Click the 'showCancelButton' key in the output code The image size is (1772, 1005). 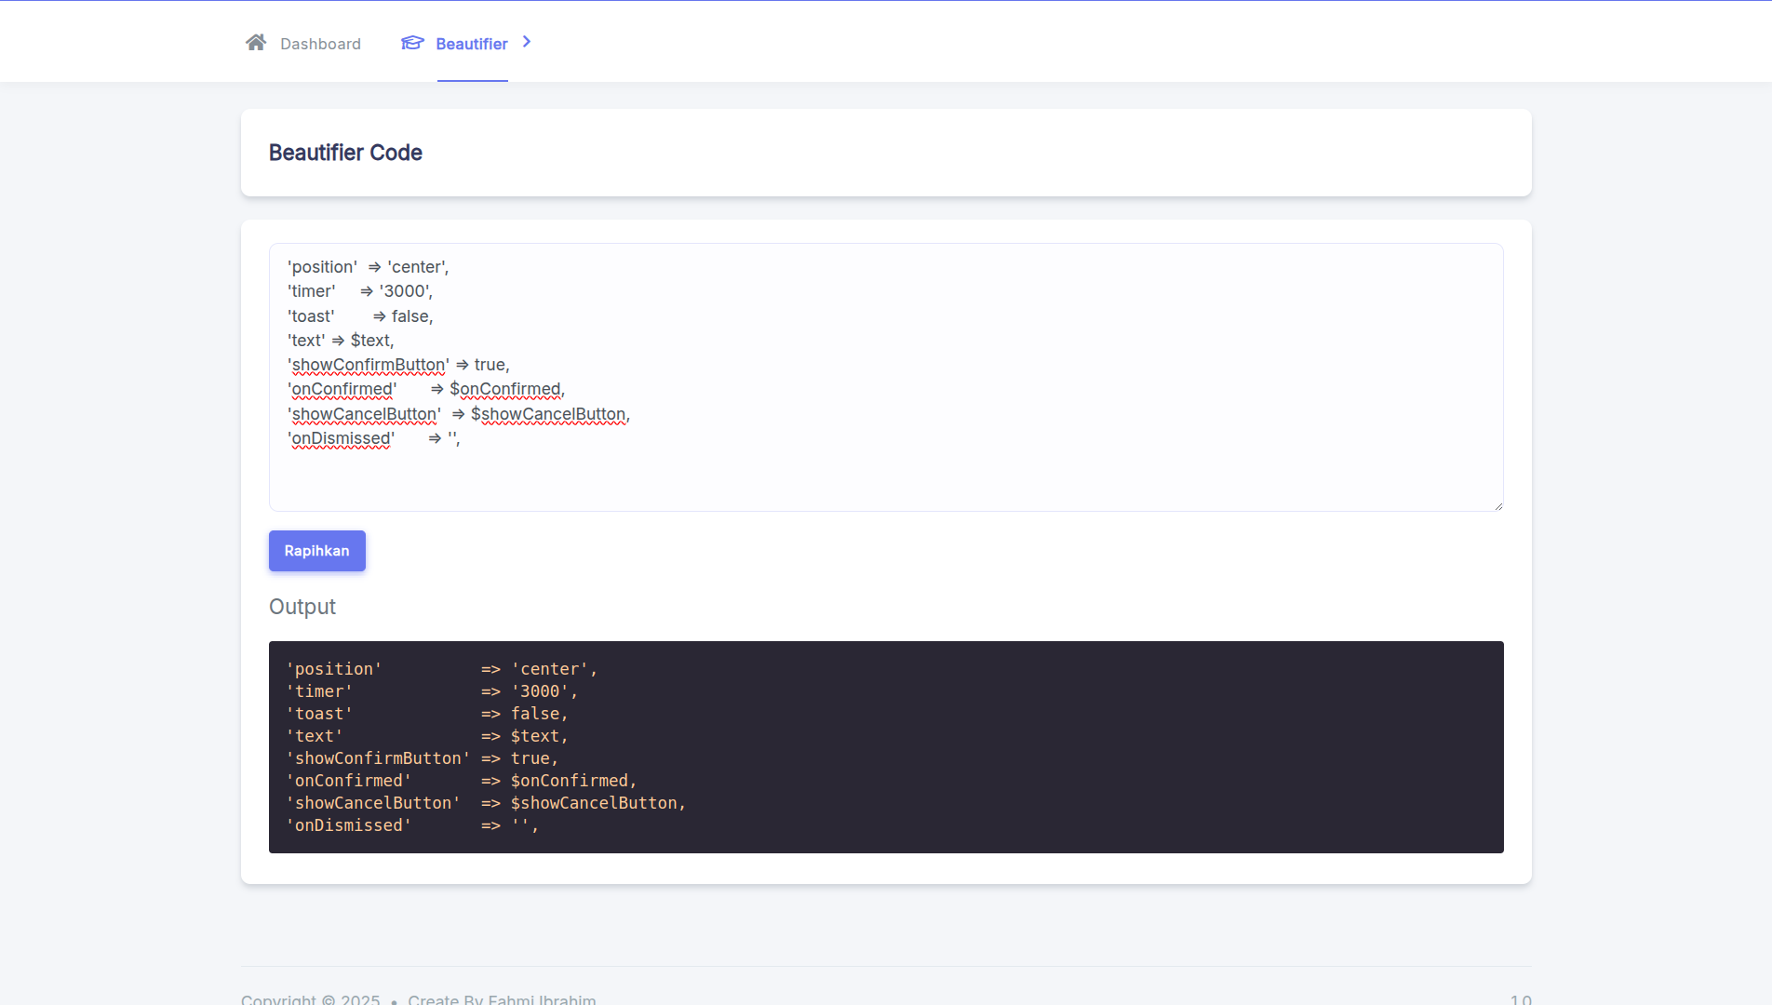(374, 803)
